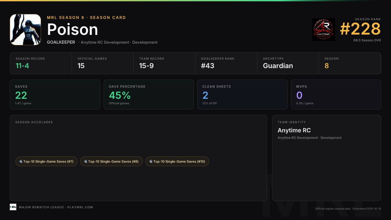Click the "15-9" team record value

tap(146, 66)
